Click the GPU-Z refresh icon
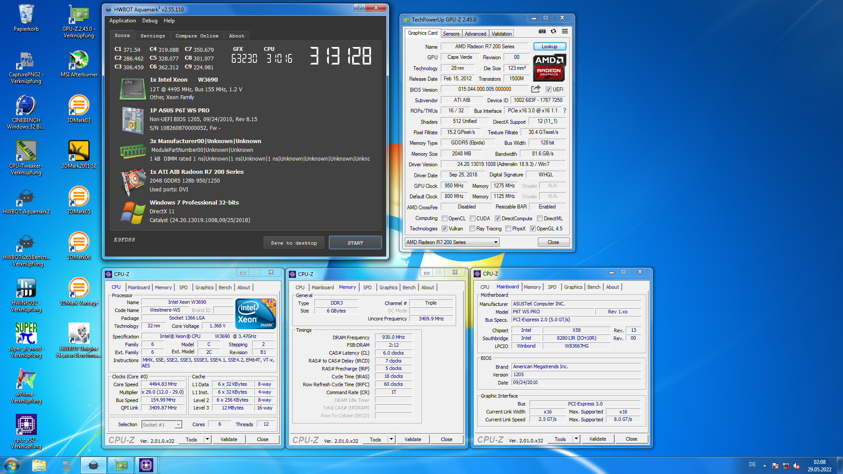Viewport: 843px width, 474px height. [x=554, y=31]
